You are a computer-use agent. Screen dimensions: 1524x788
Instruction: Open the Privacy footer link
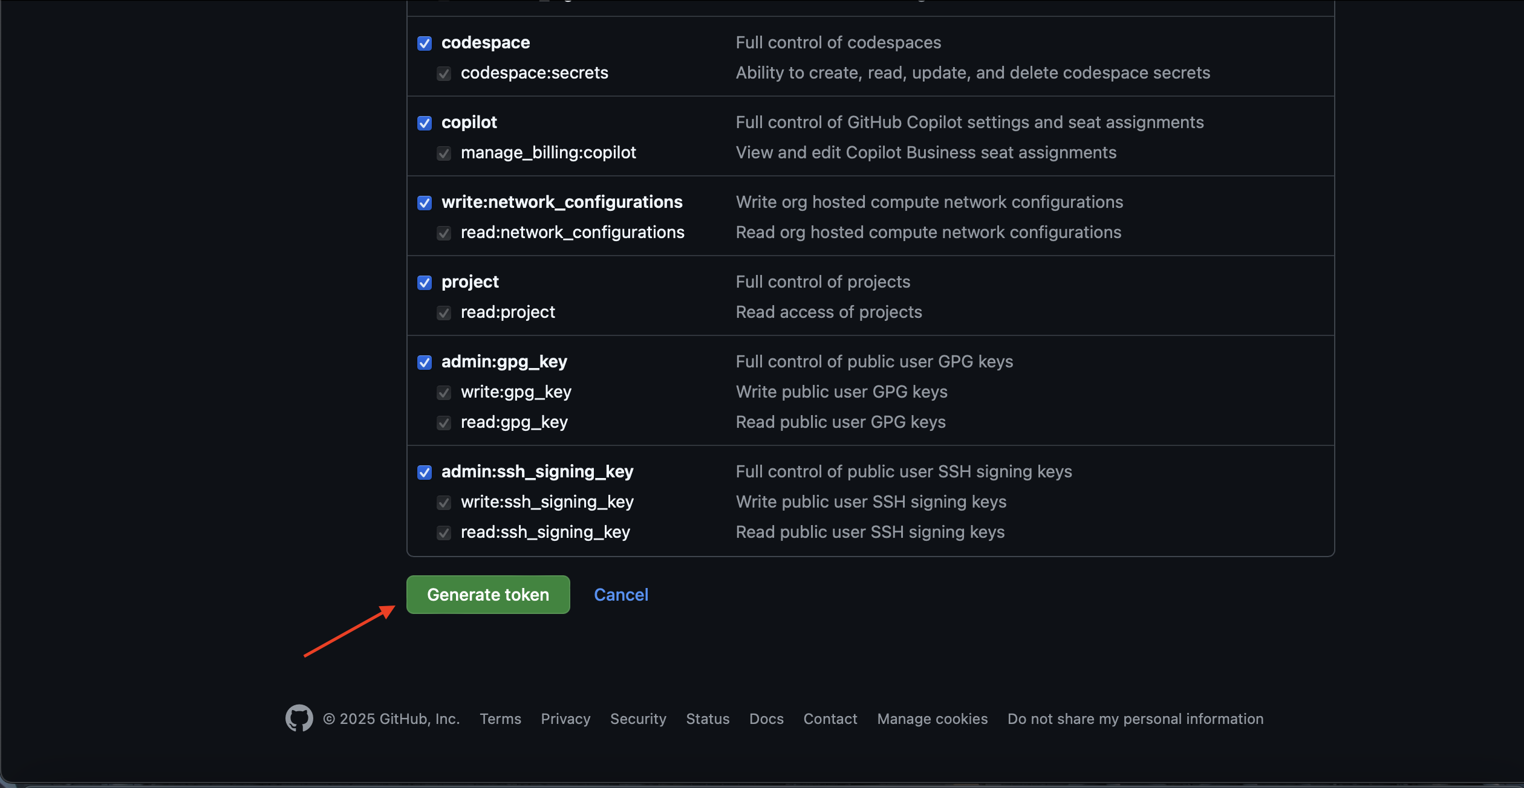[565, 719]
